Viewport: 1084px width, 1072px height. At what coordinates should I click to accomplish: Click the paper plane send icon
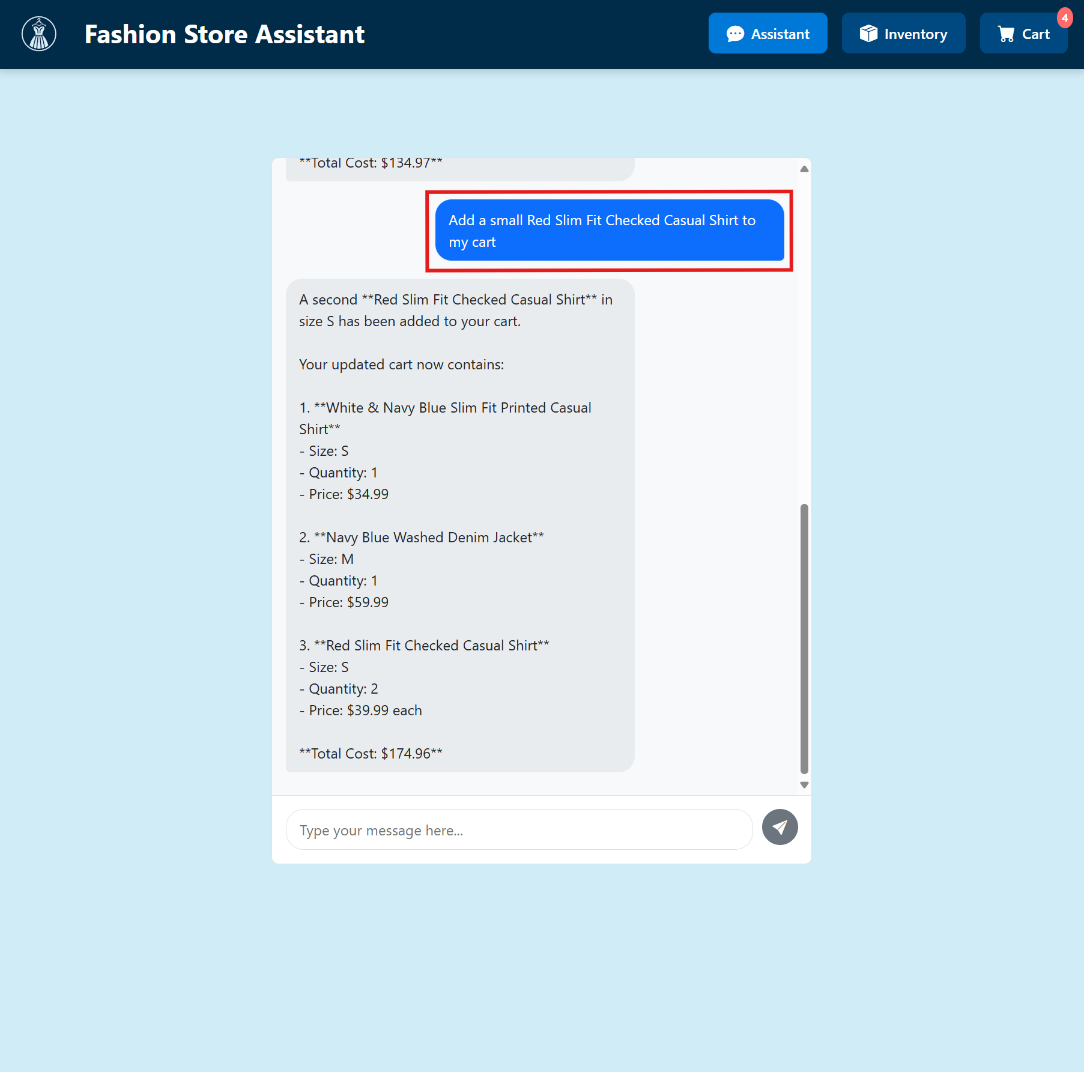pos(780,828)
